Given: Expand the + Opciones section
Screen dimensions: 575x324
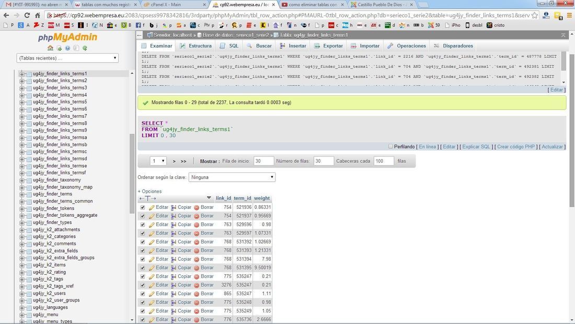Looking at the screenshot, I should click(149, 192).
